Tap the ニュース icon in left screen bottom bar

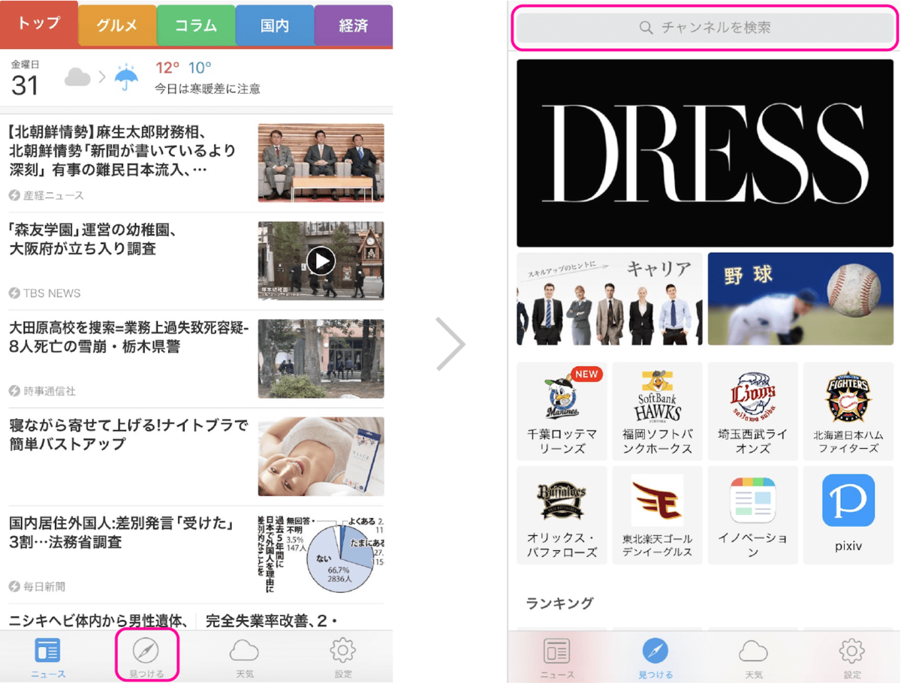click(x=48, y=650)
